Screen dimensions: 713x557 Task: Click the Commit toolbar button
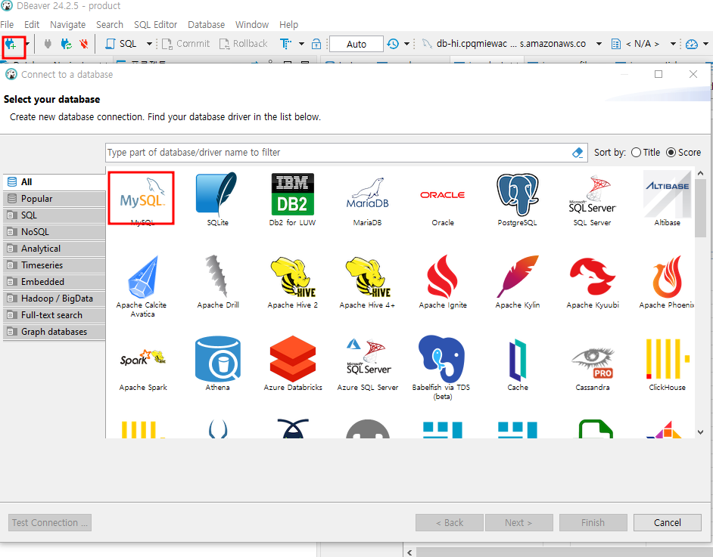(x=186, y=44)
